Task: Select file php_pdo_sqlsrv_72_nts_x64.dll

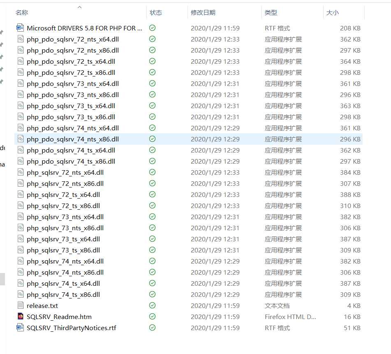Action: [x=73, y=39]
